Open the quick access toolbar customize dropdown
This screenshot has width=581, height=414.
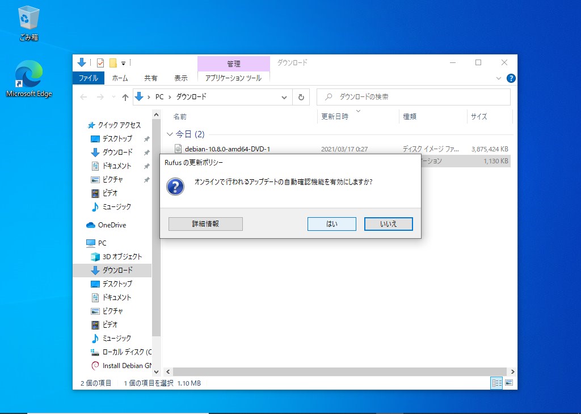click(x=123, y=63)
